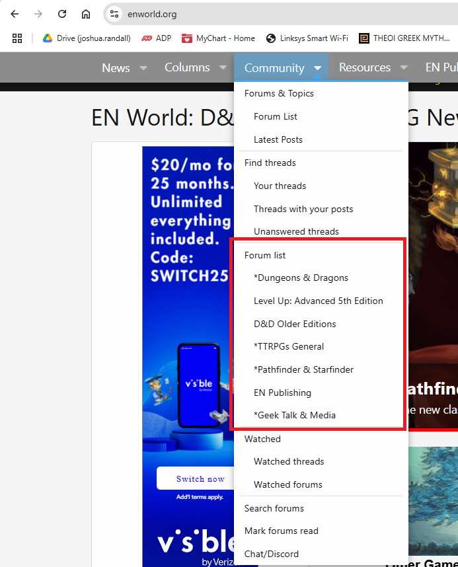Viewport: 458px width, 567px height.
Task: Select Search forums menu entry
Action: [x=274, y=508]
